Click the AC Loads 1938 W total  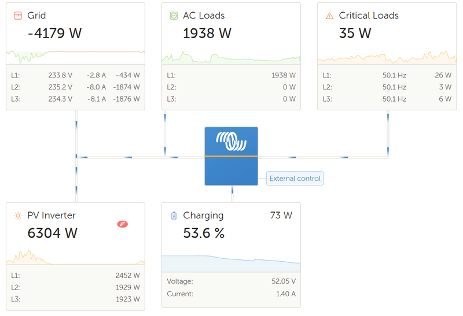click(207, 33)
